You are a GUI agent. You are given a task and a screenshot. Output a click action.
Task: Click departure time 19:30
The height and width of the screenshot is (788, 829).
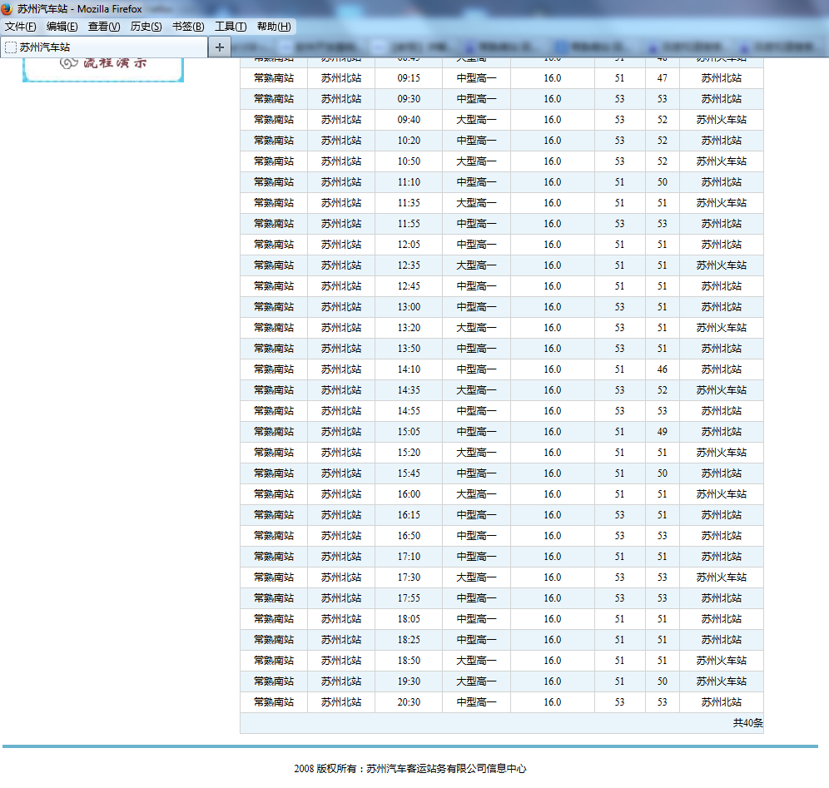(409, 681)
